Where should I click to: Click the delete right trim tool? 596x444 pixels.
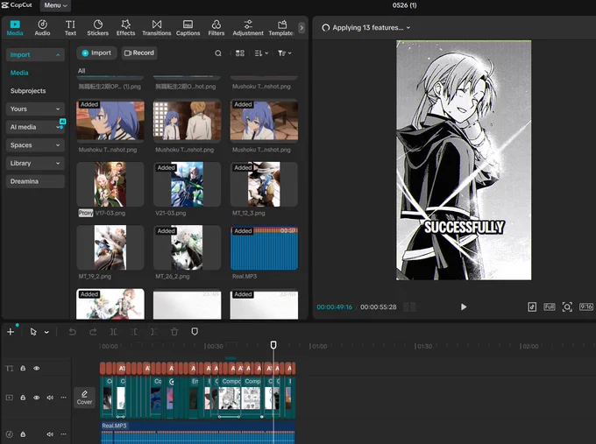[153, 332]
